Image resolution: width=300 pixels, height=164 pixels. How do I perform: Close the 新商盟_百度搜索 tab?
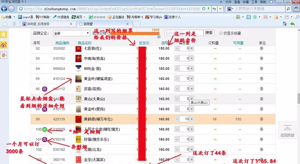pos(71,24)
